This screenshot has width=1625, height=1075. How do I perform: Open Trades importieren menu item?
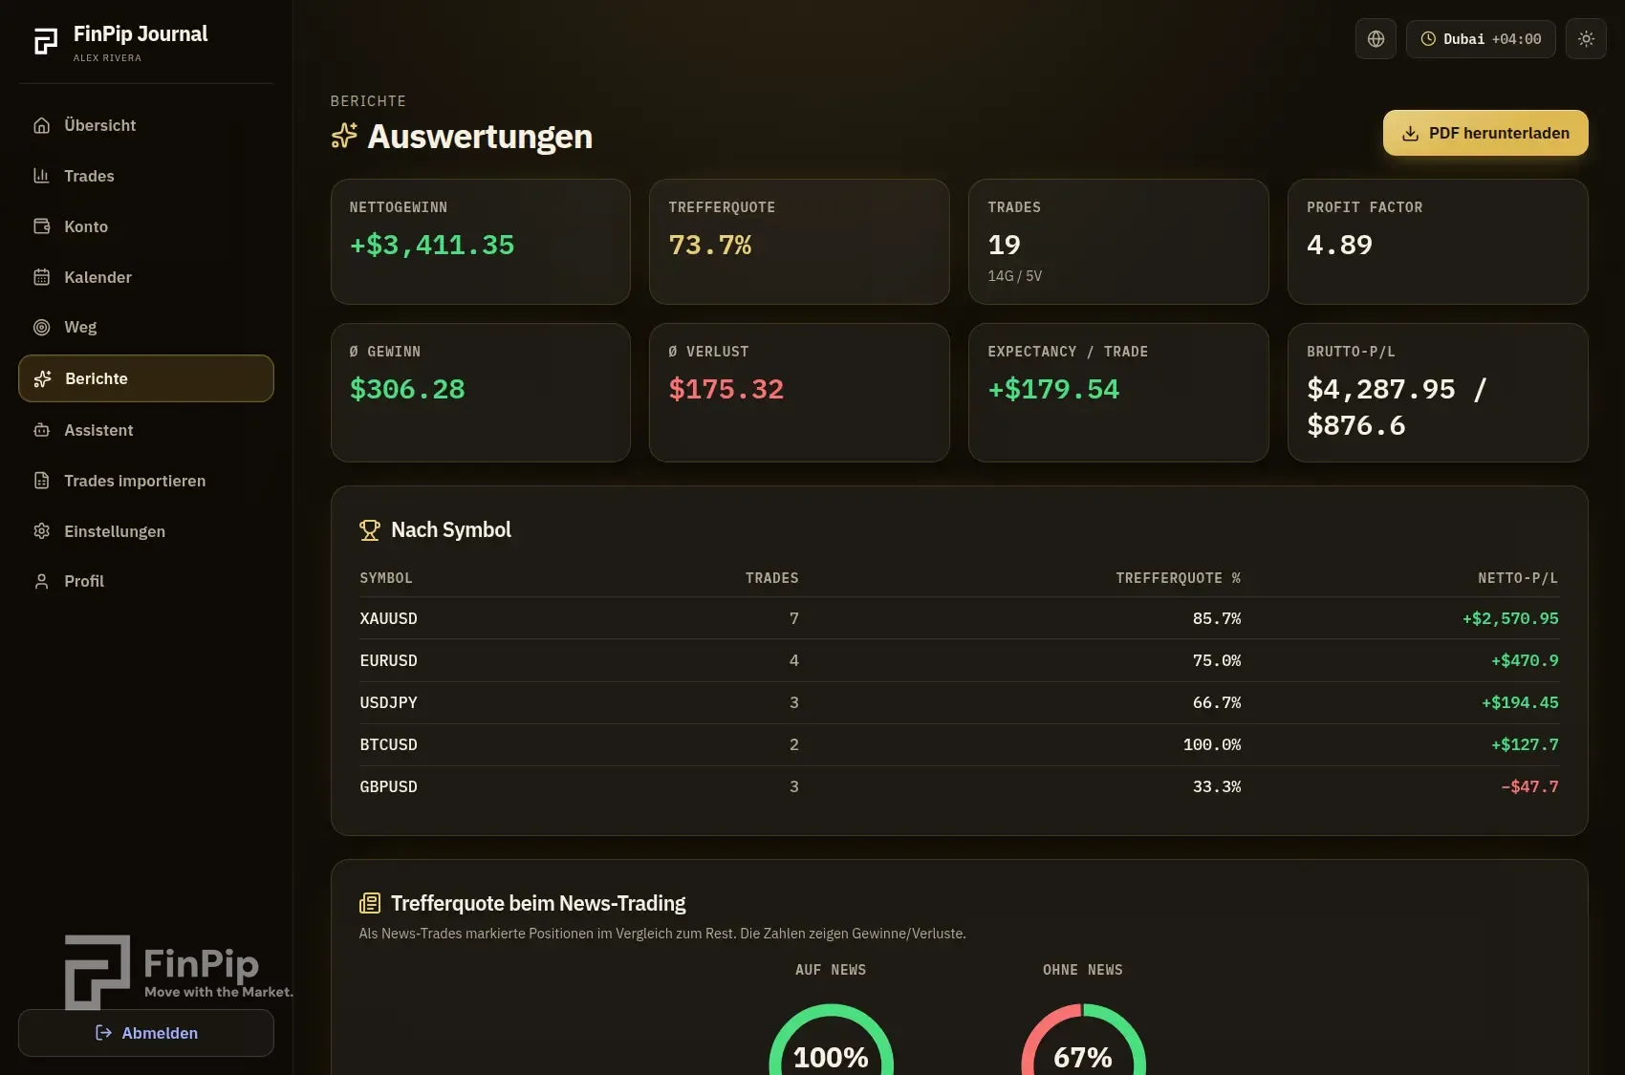click(146, 481)
